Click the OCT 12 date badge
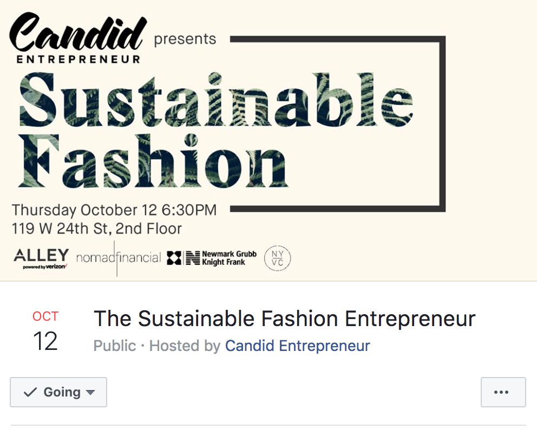Image resolution: width=537 pixels, height=442 pixels. [x=45, y=331]
